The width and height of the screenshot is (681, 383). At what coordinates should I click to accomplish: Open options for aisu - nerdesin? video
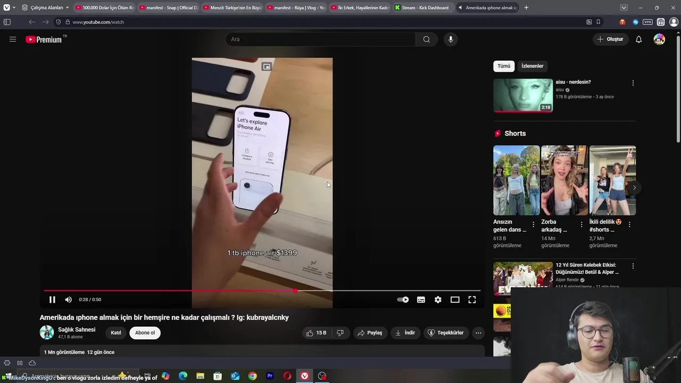click(633, 83)
